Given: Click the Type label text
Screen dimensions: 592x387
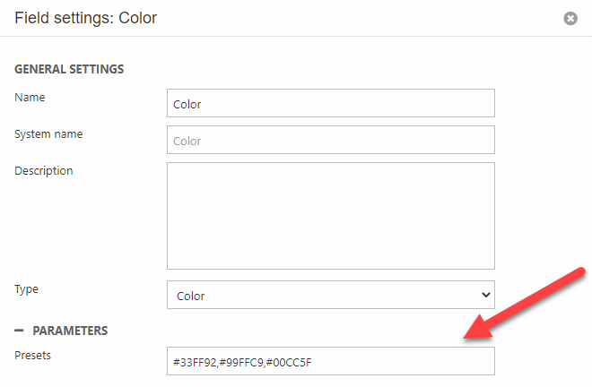Looking at the screenshot, I should pyautogui.click(x=27, y=289).
